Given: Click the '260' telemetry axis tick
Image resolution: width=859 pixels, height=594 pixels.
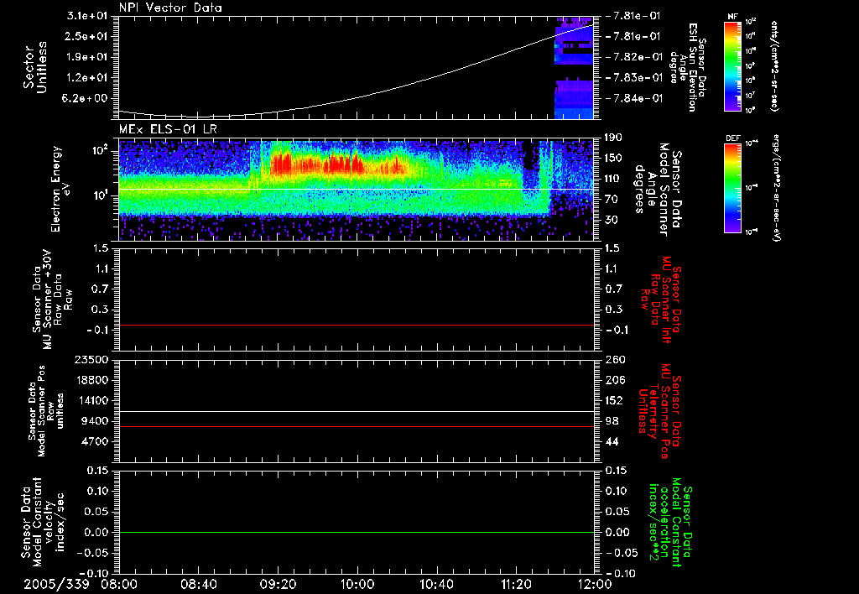Looking at the screenshot, I should click(614, 359).
